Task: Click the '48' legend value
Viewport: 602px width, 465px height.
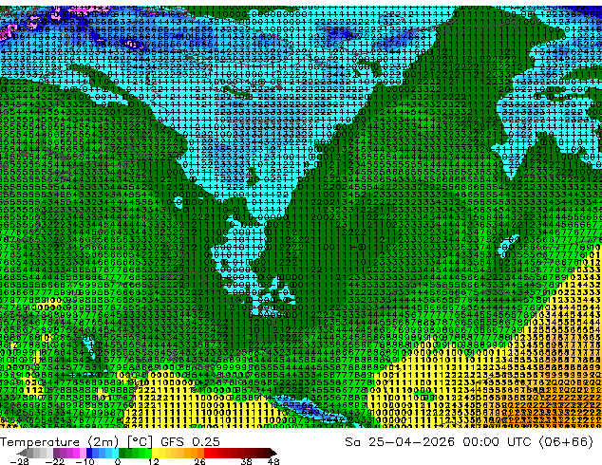Action: pyautogui.click(x=273, y=461)
